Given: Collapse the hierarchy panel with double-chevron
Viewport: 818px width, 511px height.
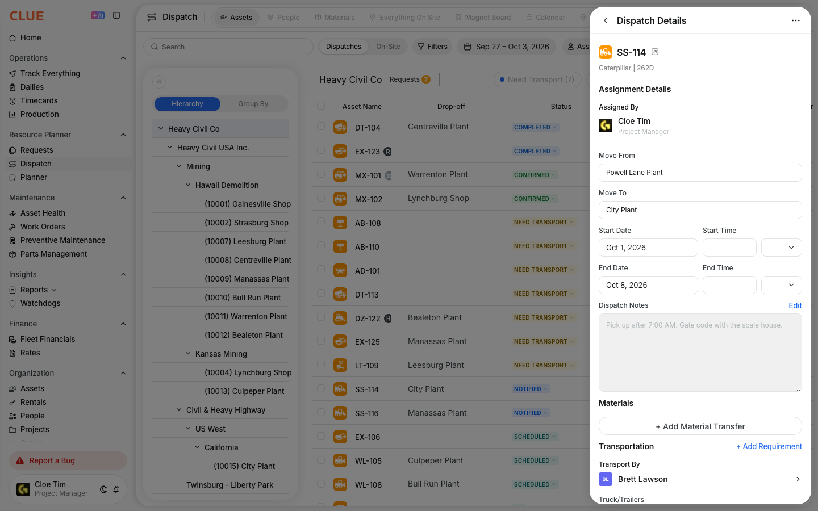Looking at the screenshot, I should coord(159,82).
